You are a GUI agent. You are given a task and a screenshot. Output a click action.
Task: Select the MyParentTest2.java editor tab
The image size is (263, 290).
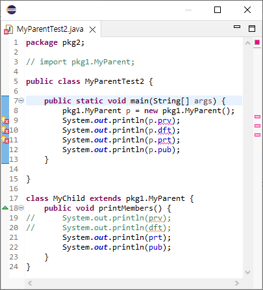click(x=50, y=29)
